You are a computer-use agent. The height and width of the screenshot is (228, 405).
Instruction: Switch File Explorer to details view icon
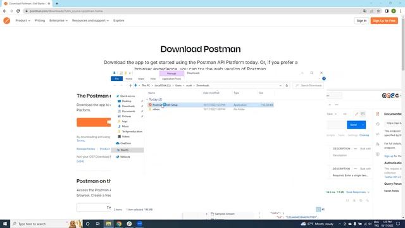click(318, 210)
